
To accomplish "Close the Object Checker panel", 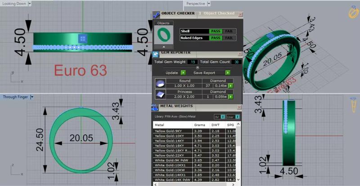I will click(x=240, y=14).
